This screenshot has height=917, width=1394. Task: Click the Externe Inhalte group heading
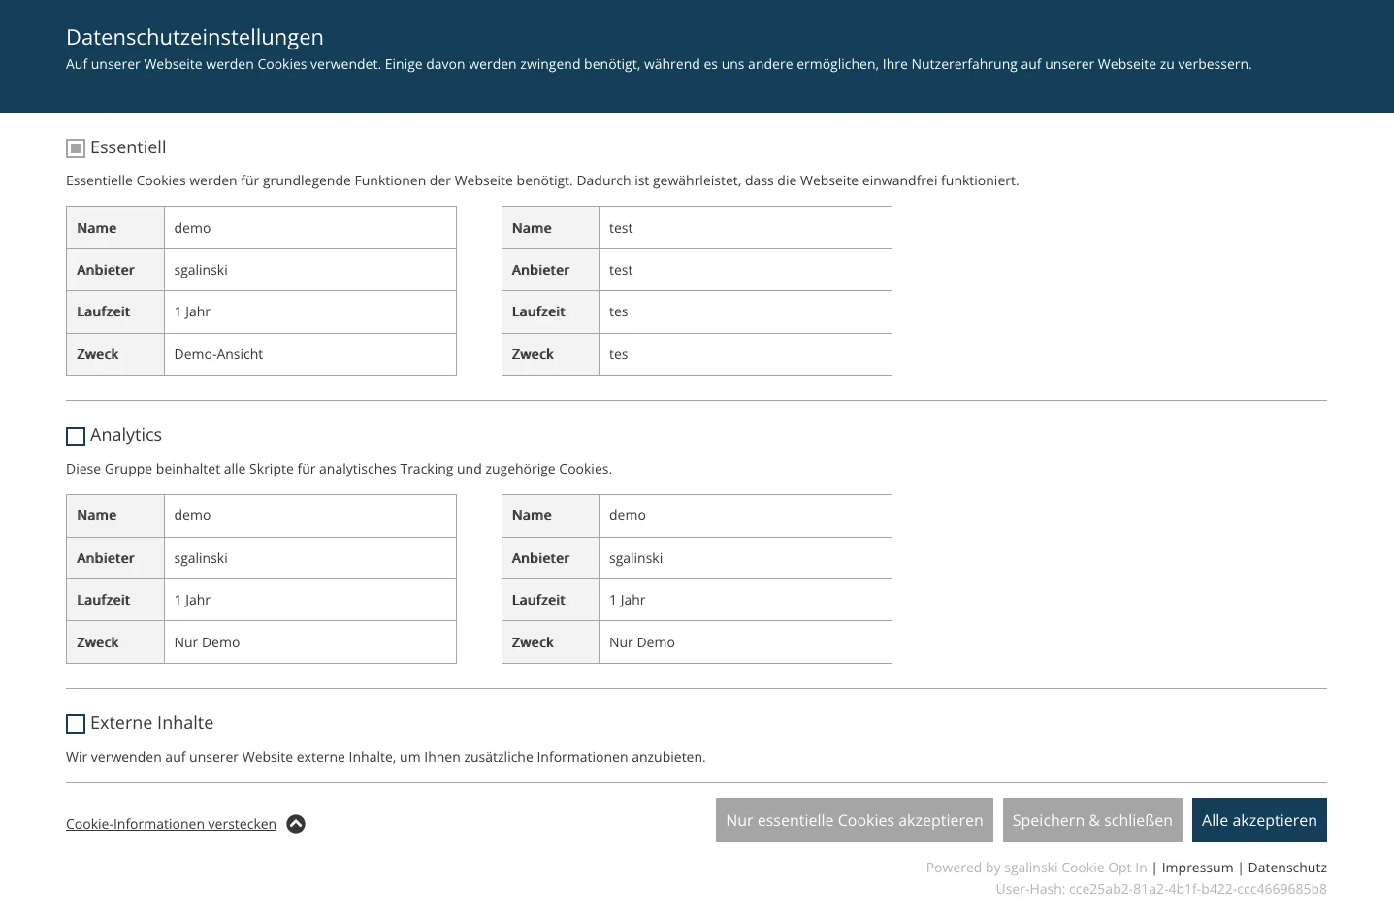pos(151,722)
